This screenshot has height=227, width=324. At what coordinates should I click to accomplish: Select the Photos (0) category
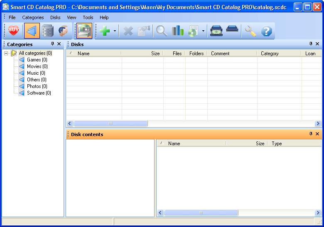click(x=37, y=86)
